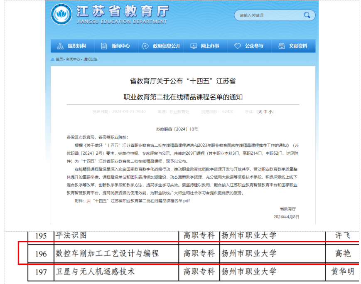Click the PDF icon beside the attachment
Viewport: 361px width, 284px height.
click(x=88, y=201)
